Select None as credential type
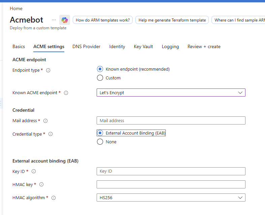This screenshot has width=265, height=215. point(100,142)
